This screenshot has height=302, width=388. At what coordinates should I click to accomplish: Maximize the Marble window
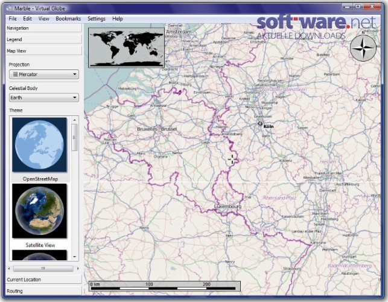(x=358, y=7)
